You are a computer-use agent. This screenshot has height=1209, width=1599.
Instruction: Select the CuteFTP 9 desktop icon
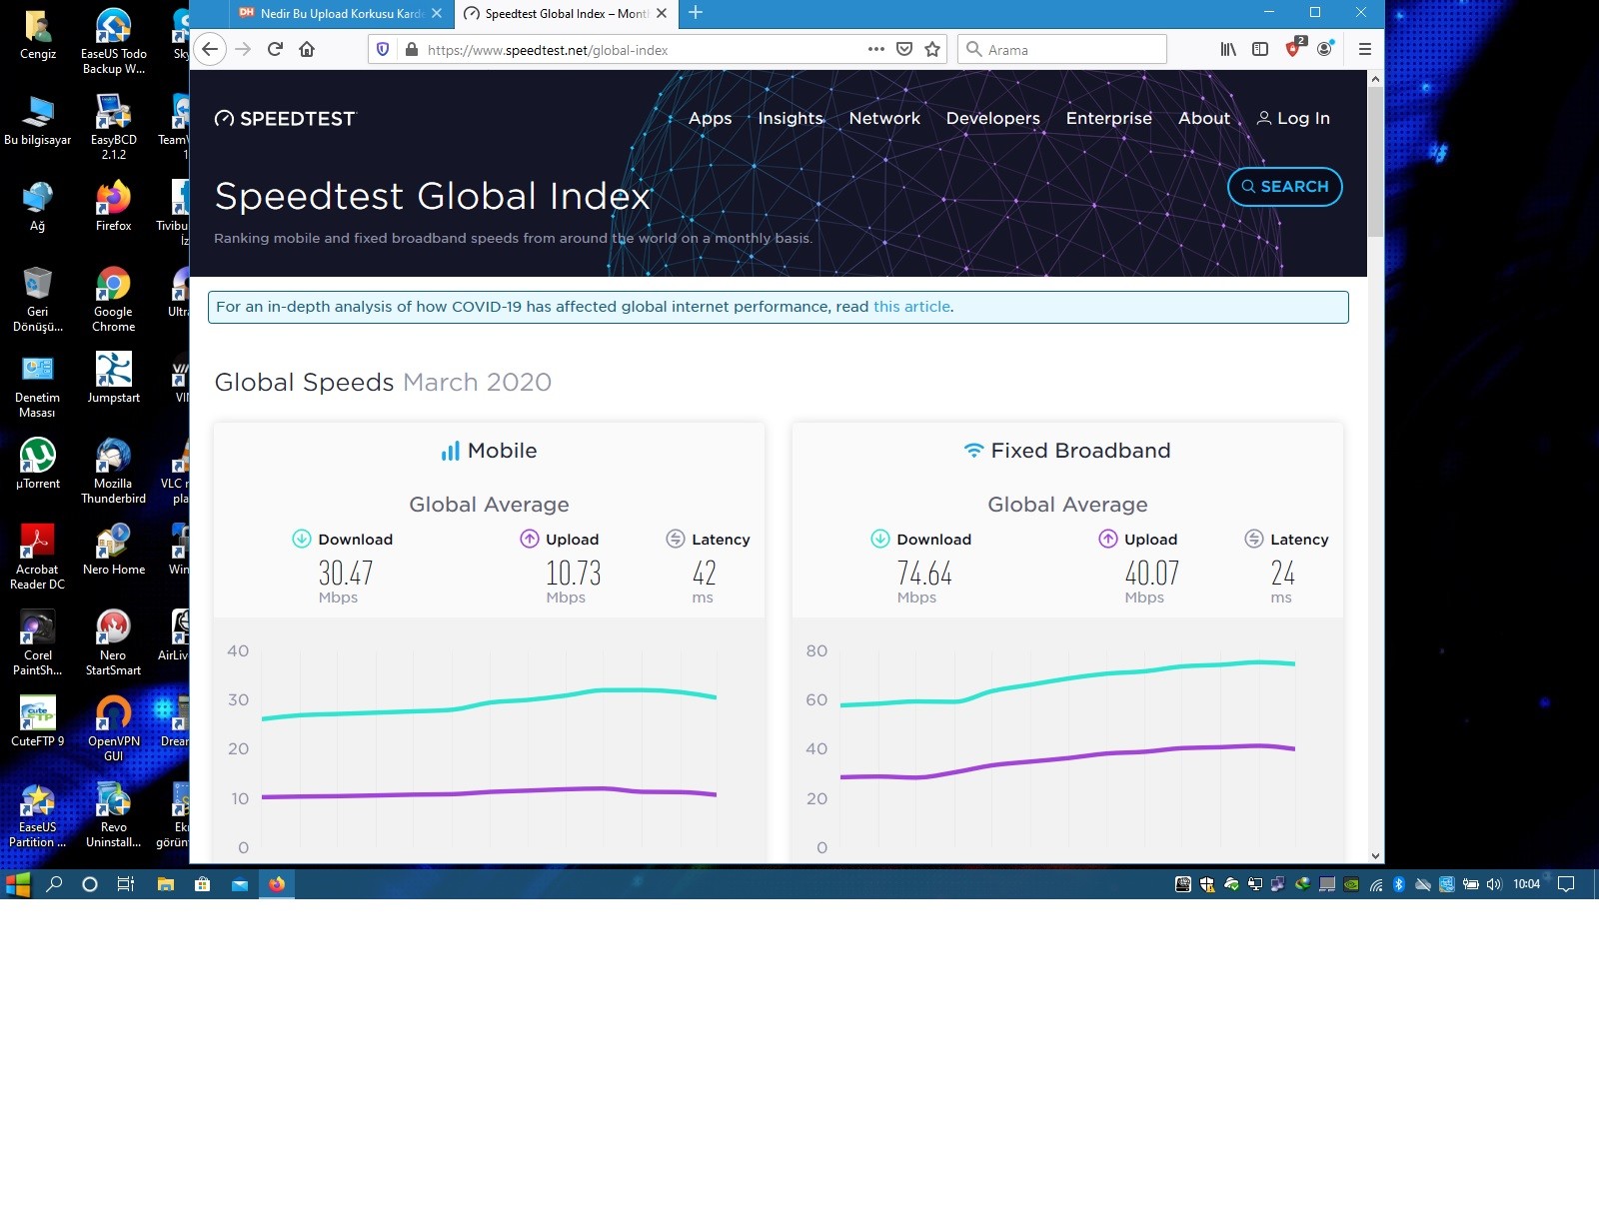click(x=38, y=721)
